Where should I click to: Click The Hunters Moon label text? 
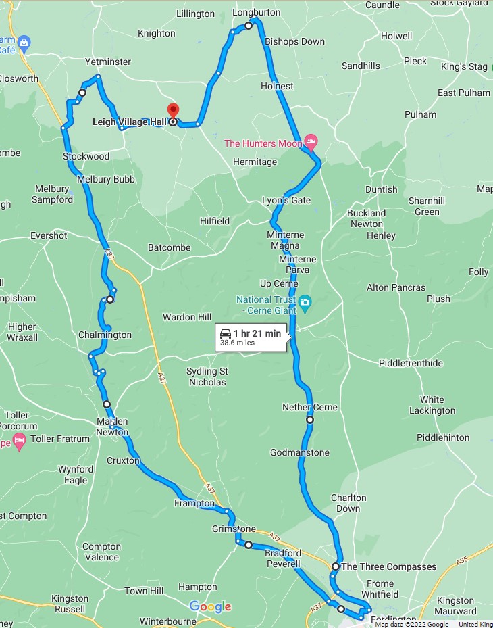263,143
